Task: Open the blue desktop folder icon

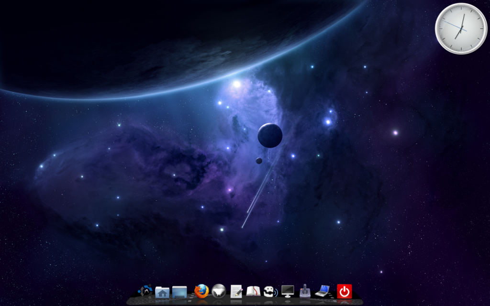Action: [179, 292]
